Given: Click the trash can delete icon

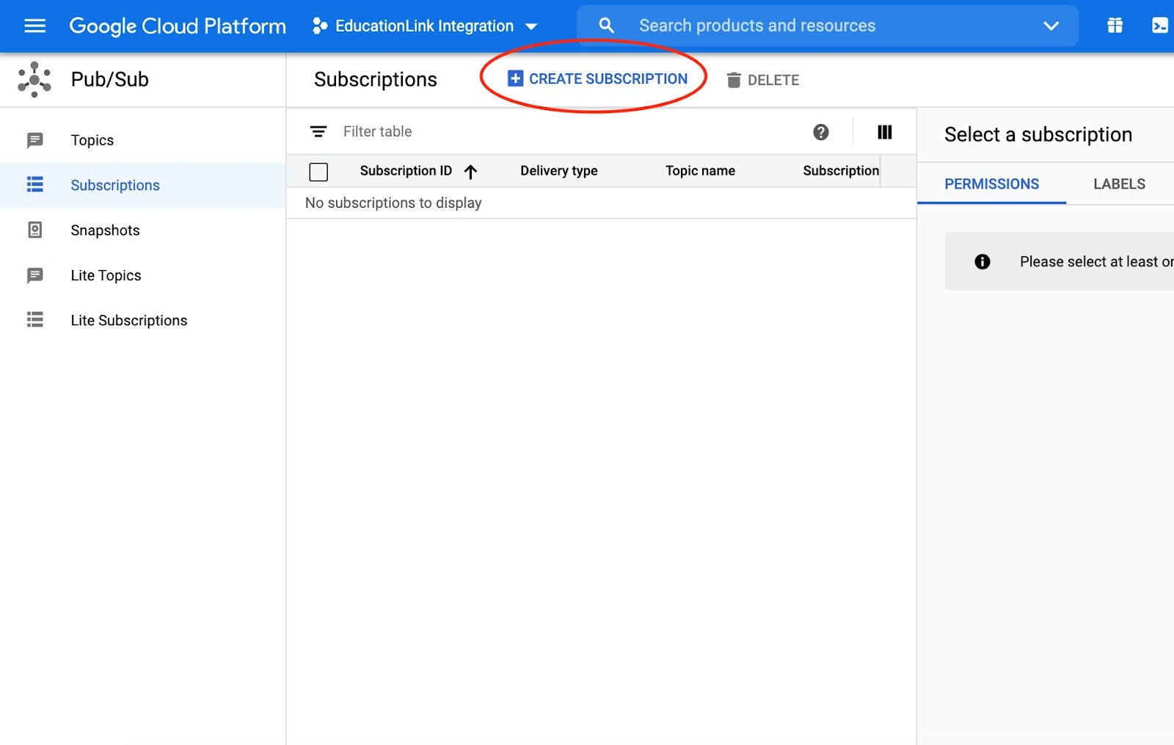Looking at the screenshot, I should click(734, 80).
